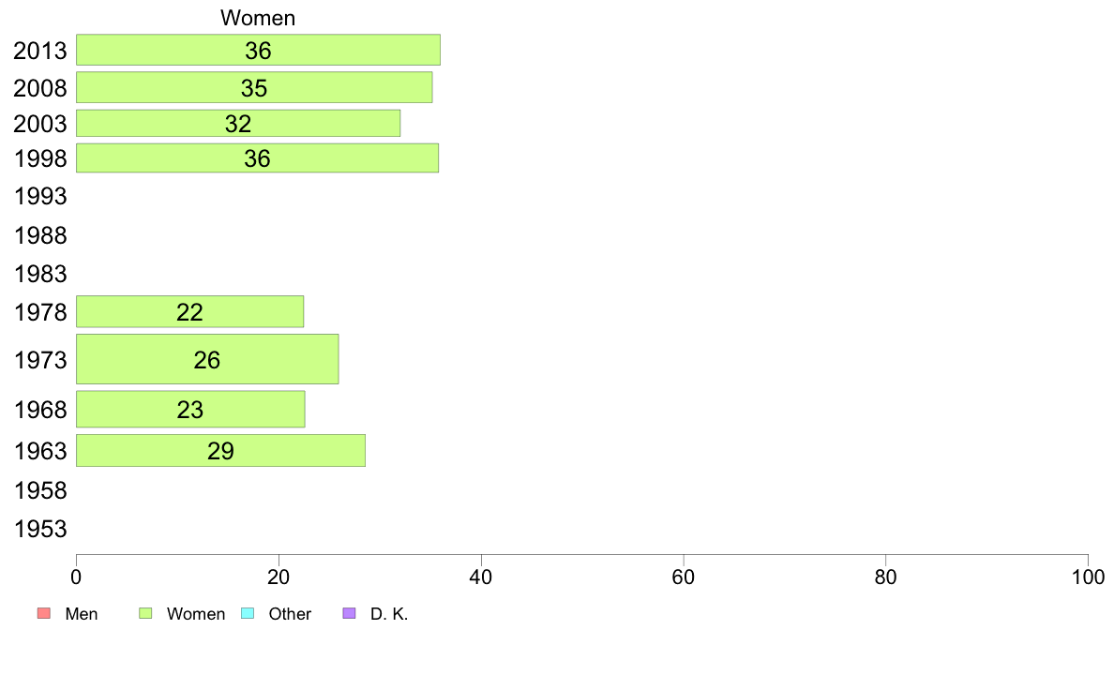Click the 40 axis tick label

tap(481, 577)
